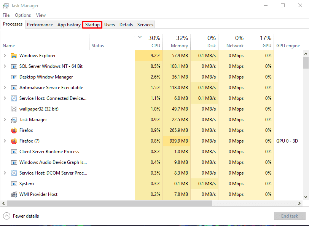The image size is (309, 226).
Task: Click the Firefox (7) icon
Action: tap(14, 141)
